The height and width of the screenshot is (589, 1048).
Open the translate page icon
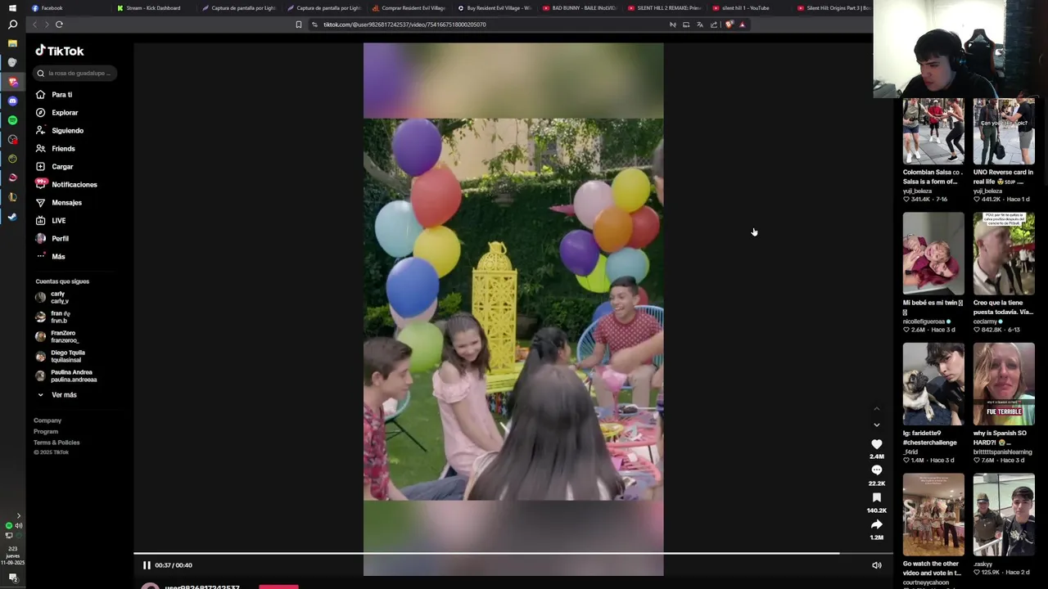tap(699, 25)
